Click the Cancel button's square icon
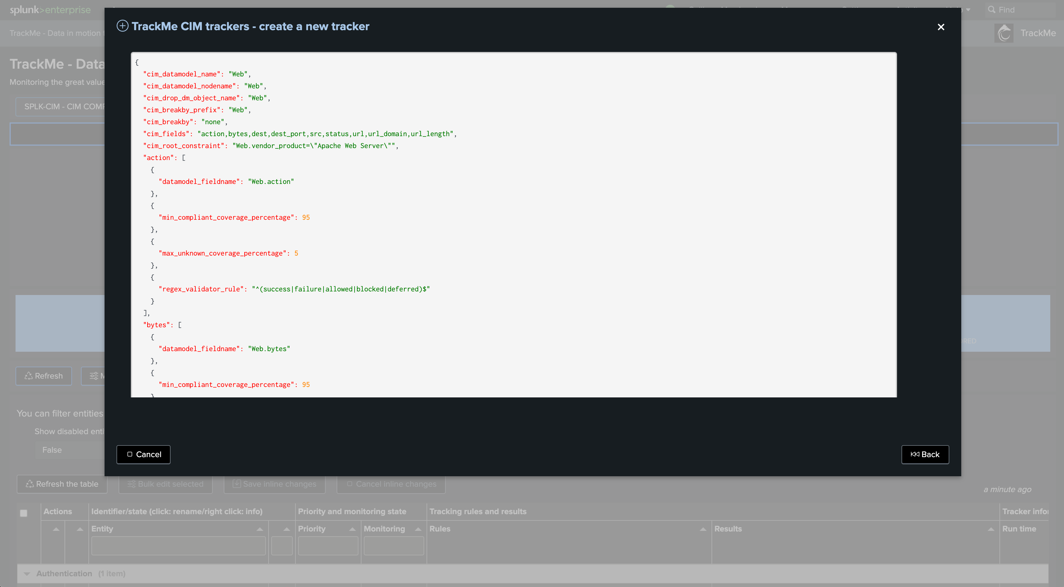The height and width of the screenshot is (587, 1064). pos(130,454)
